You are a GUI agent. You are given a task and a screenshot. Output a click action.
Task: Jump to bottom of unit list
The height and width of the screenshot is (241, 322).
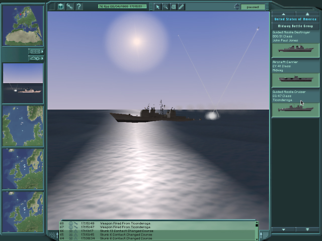click(307, 229)
